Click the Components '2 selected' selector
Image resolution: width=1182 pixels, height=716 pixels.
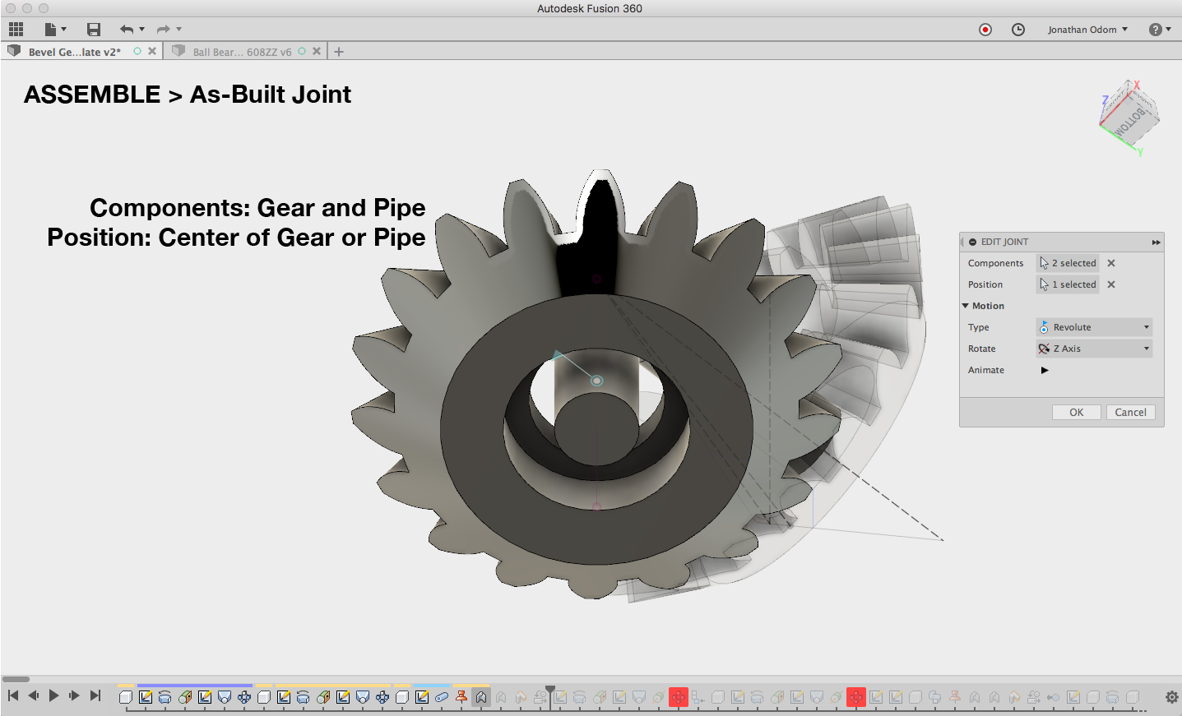(x=1068, y=263)
